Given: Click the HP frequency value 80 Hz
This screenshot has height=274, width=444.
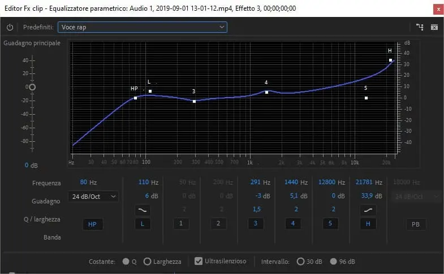Looking at the screenshot, I should pyautogui.click(x=84, y=182).
